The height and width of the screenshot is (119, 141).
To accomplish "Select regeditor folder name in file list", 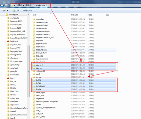I will [x=40, y=99].
